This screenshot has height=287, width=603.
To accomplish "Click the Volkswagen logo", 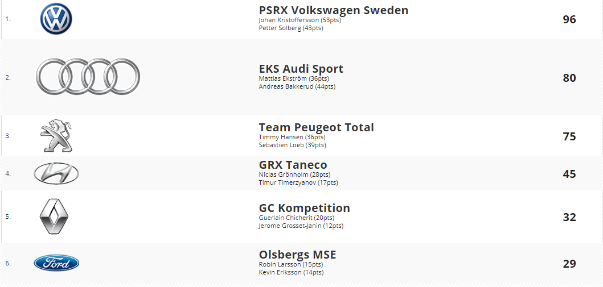I will pyautogui.click(x=56, y=19).
